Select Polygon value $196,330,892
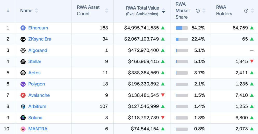 coord(144,84)
